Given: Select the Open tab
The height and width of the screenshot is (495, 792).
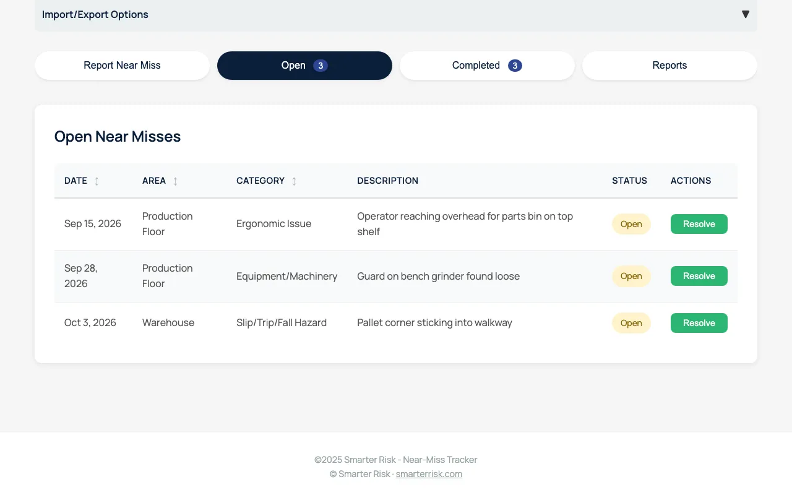Looking at the screenshot, I should click(x=304, y=66).
